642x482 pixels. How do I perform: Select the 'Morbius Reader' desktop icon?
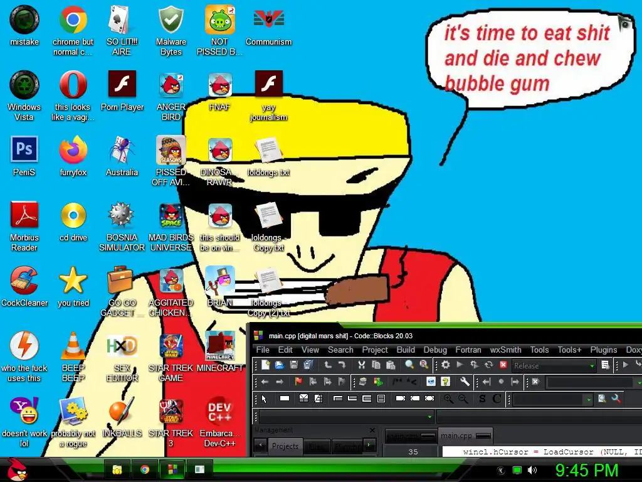click(x=24, y=226)
